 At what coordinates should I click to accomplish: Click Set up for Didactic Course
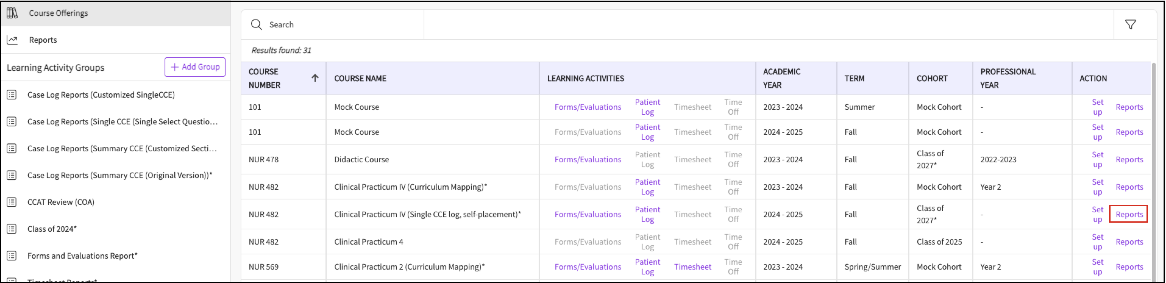tap(1097, 159)
